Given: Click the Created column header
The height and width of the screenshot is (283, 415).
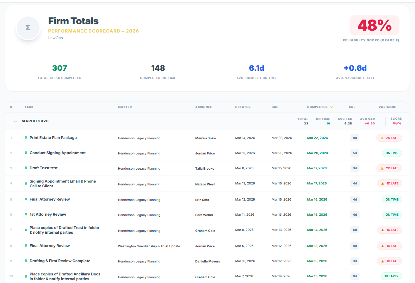Looking at the screenshot, I should (x=243, y=107).
